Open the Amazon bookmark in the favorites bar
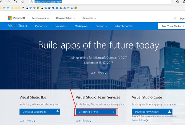 [23, 8]
